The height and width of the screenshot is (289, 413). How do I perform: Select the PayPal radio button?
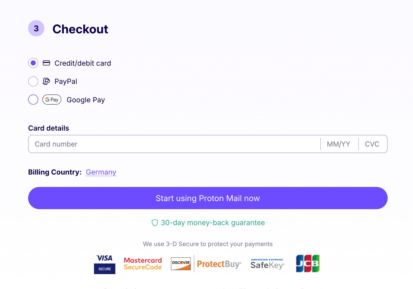pos(33,81)
